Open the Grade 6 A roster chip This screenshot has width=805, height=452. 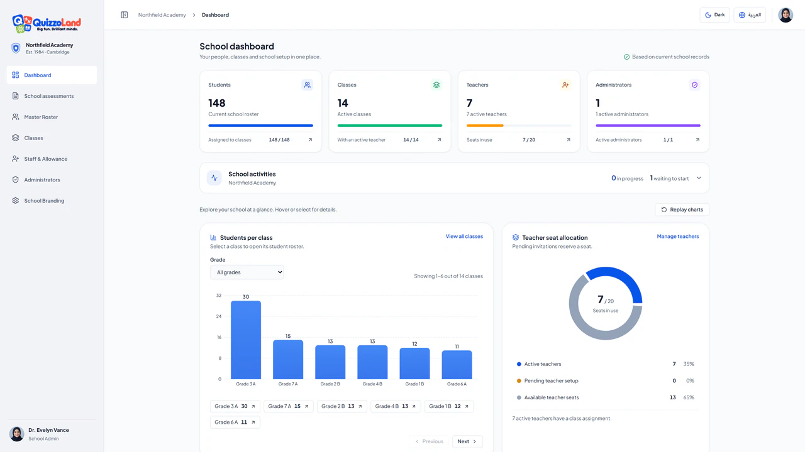pos(235,422)
